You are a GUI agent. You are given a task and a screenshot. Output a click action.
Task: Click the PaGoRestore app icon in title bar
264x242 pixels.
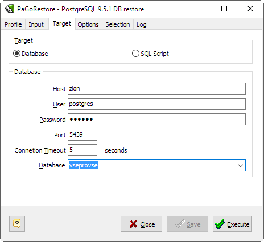click(10, 9)
